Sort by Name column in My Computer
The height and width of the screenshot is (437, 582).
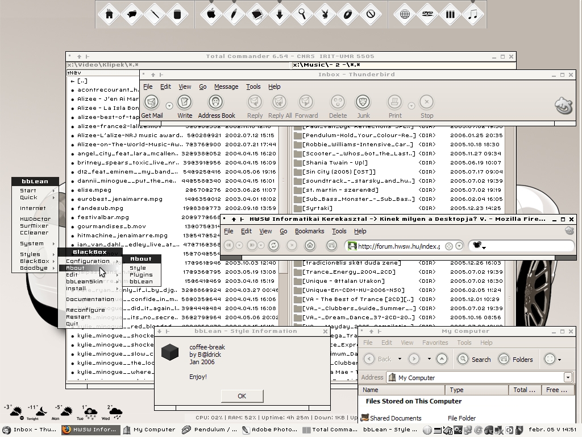[x=402, y=390]
